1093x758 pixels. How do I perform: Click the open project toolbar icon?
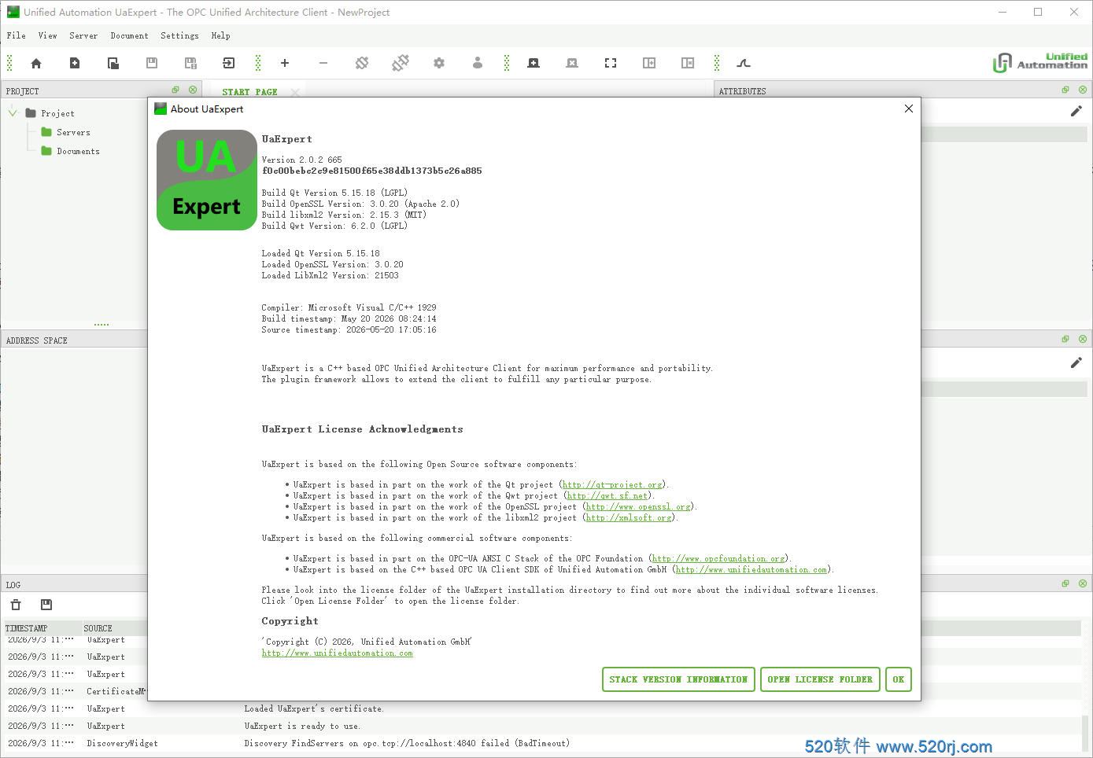coord(113,63)
